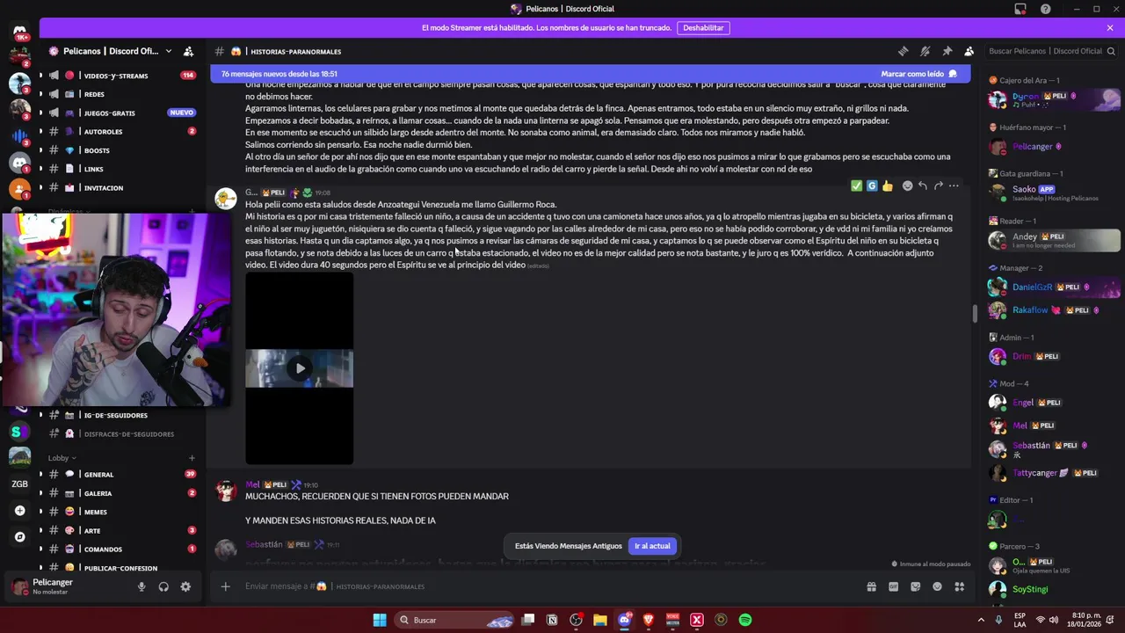
Task: Open member Saoko APP profile
Action: pyautogui.click(x=1054, y=193)
